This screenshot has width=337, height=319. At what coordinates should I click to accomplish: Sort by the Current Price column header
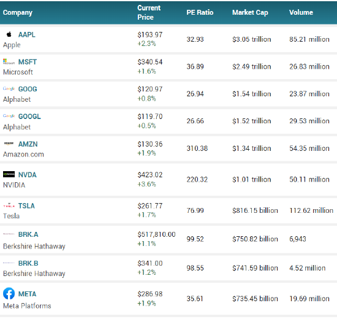[149, 12]
